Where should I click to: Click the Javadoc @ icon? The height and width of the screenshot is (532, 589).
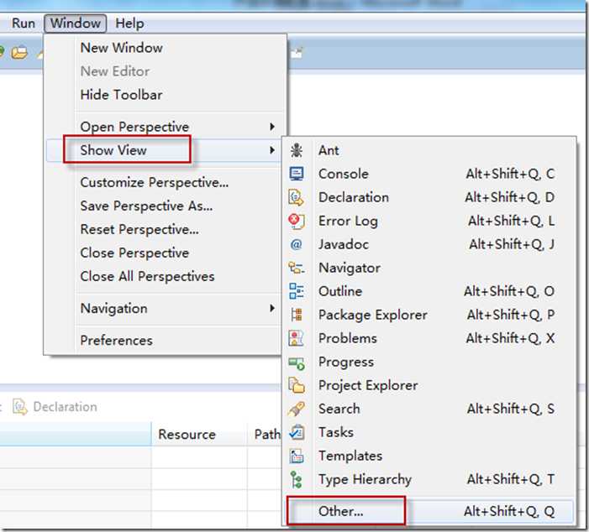tap(297, 244)
